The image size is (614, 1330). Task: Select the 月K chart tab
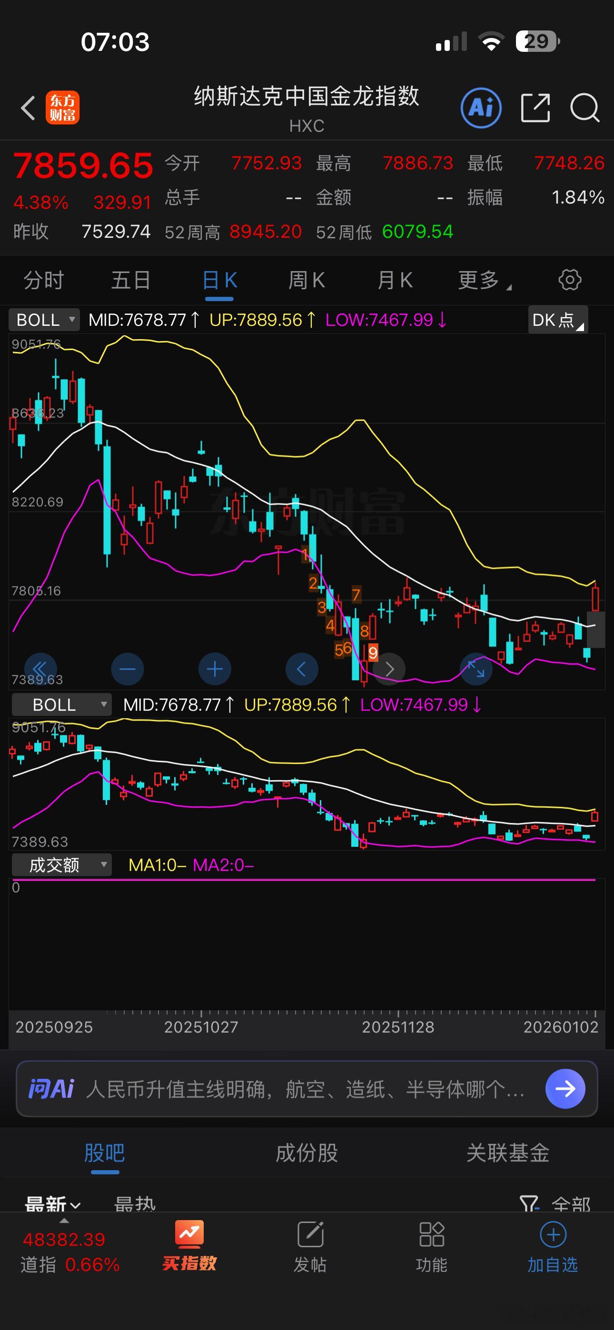(x=395, y=280)
